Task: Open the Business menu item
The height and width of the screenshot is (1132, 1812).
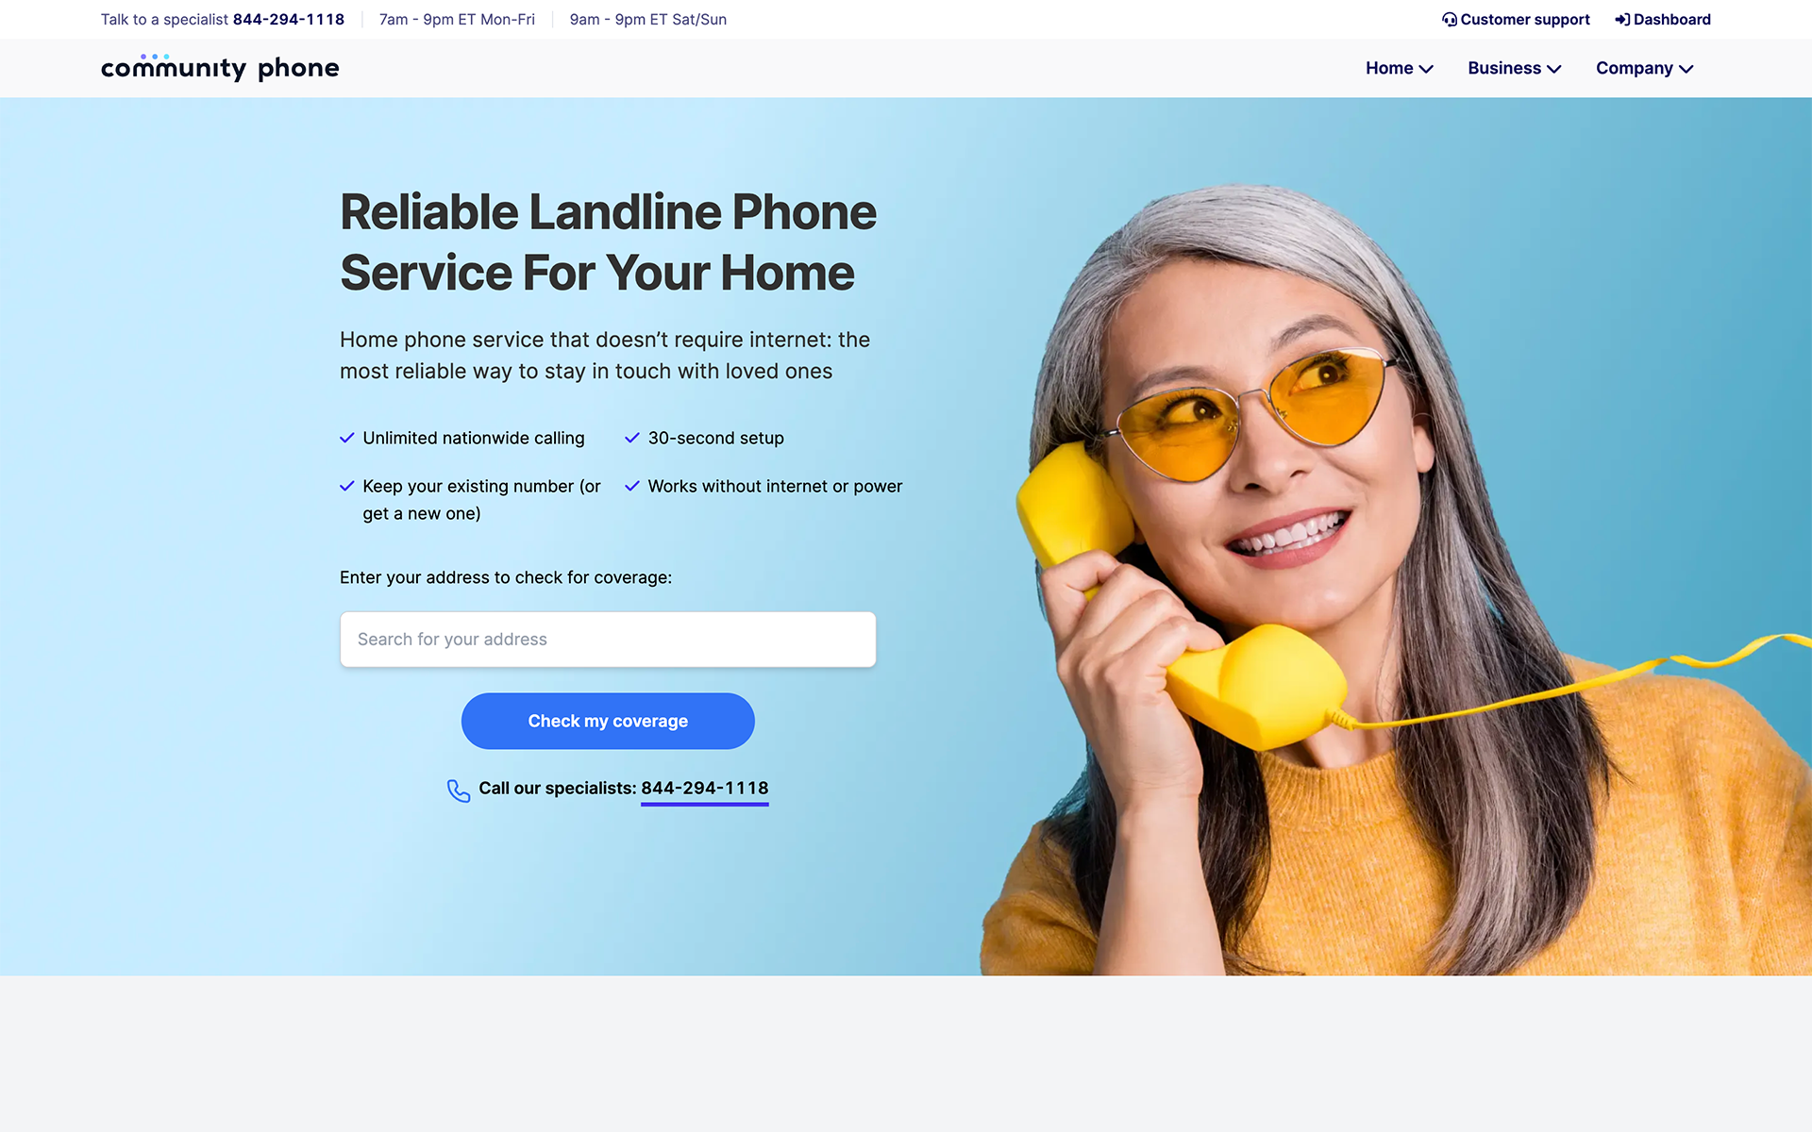Action: [x=1503, y=68]
